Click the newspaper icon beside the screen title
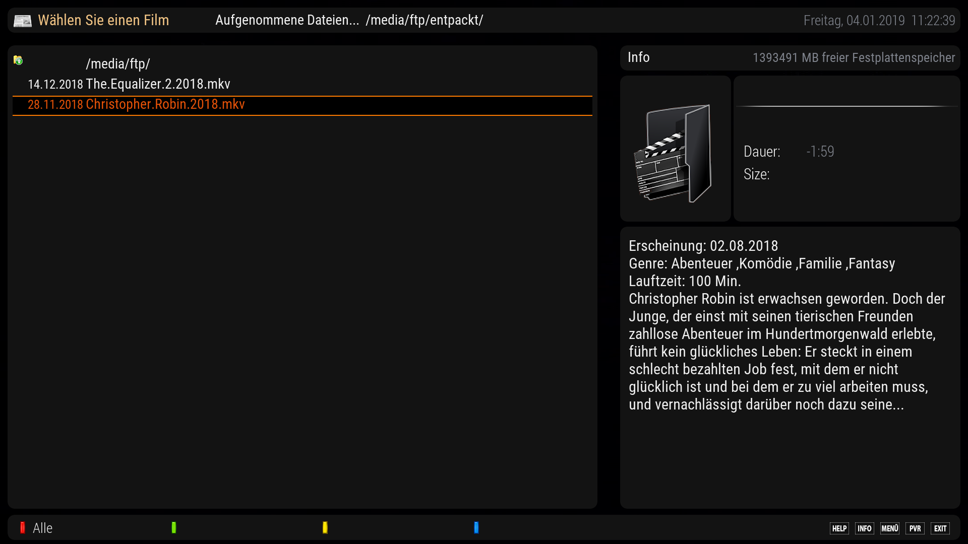 click(x=22, y=21)
